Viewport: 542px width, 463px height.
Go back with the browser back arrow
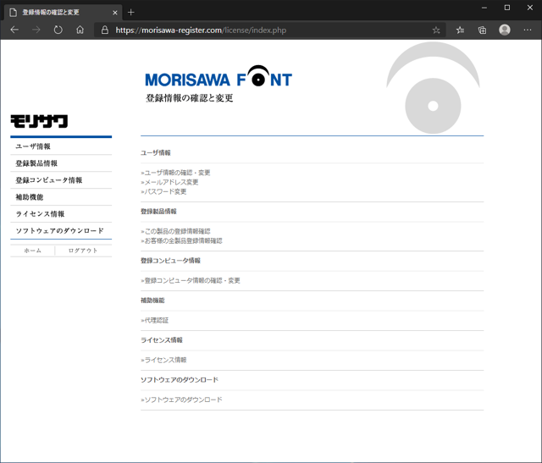[x=14, y=30]
